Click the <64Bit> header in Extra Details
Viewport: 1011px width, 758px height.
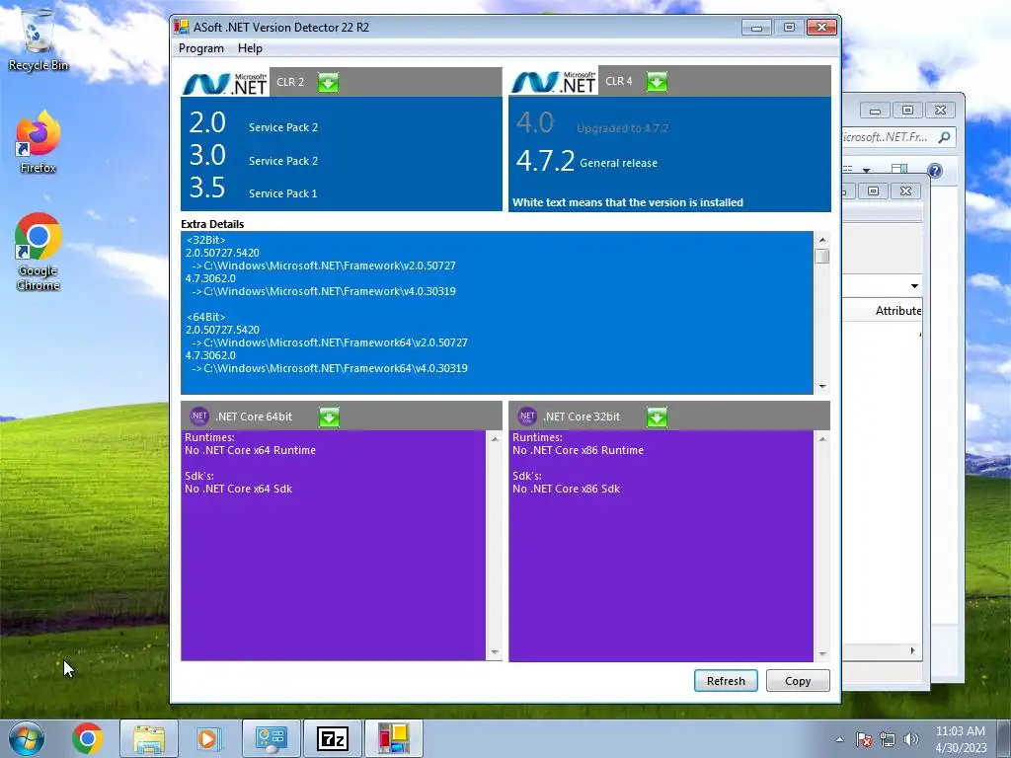(x=205, y=317)
